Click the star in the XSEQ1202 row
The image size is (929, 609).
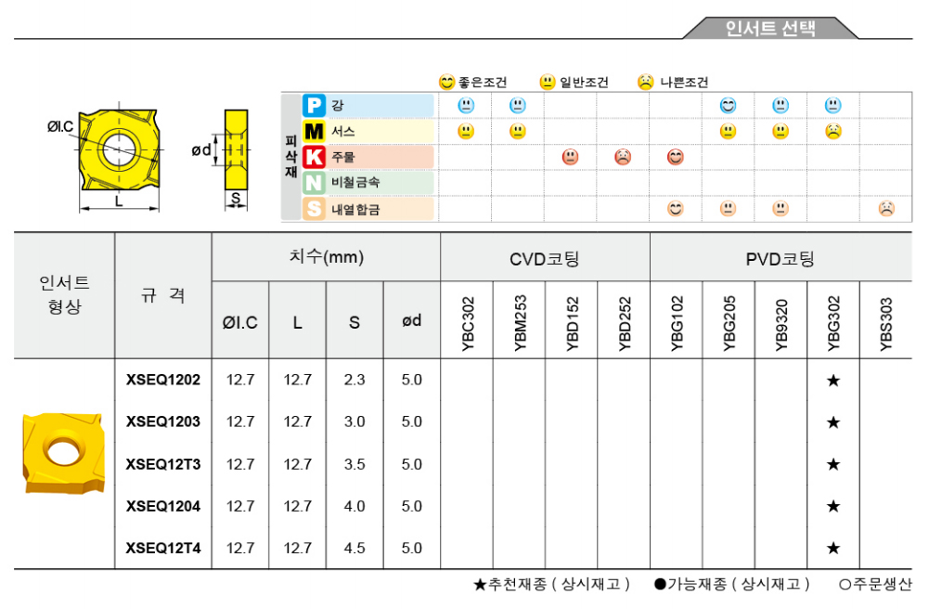point(833,380)
